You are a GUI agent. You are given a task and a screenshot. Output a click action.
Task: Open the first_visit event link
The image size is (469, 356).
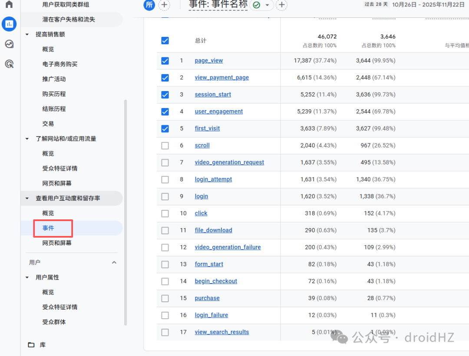tap(207, 128)
